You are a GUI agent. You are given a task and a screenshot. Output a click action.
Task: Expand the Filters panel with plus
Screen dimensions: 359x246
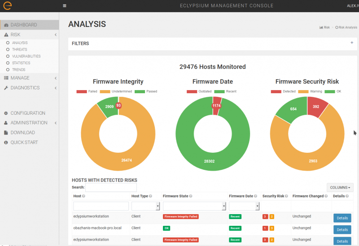click(352, 43)
